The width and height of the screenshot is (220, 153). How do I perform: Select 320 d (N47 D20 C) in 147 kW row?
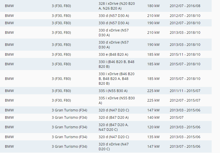pyautogui.click(x=114, y=110)
